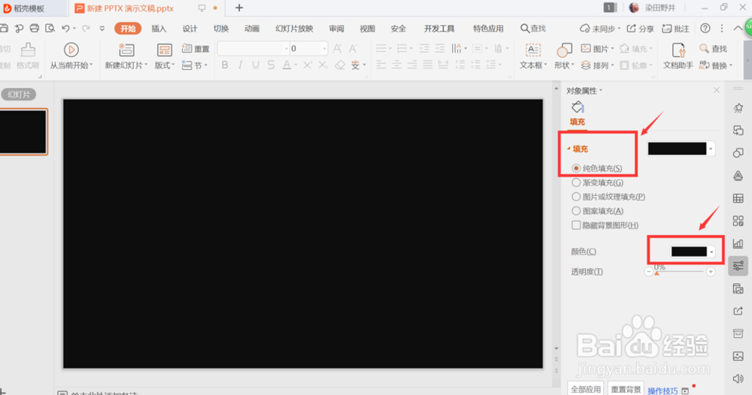Click the fill bucket icon in properties panel
This screenshot has width=752, height=395.
click(x=578, y=107)
